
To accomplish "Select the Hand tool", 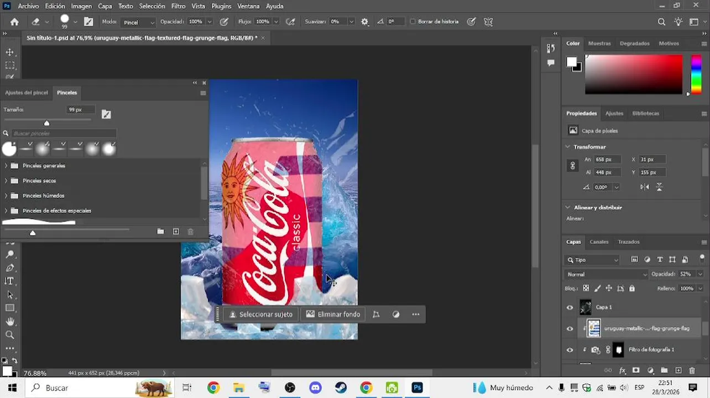I will click(x=10, y=321).
